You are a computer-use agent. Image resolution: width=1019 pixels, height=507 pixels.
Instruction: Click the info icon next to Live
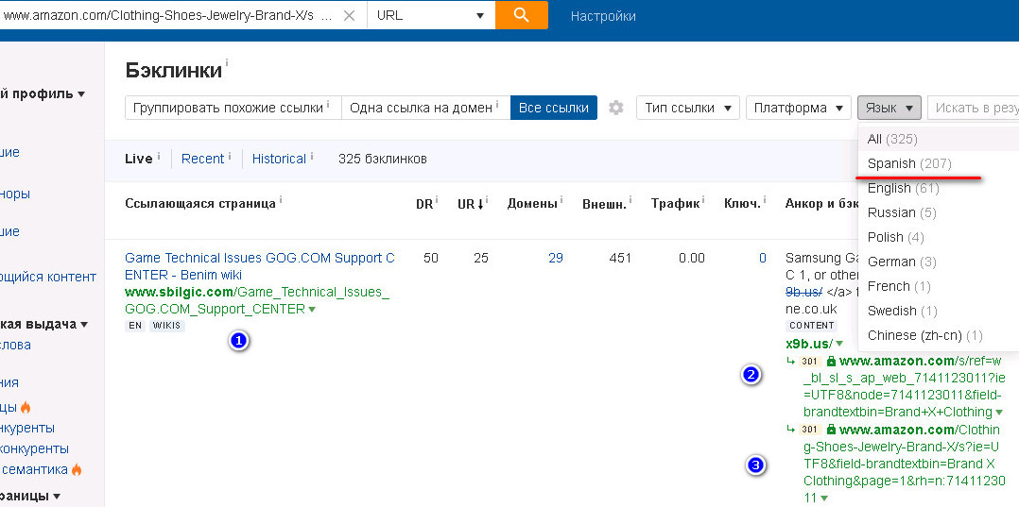click(x=159, y=156)
